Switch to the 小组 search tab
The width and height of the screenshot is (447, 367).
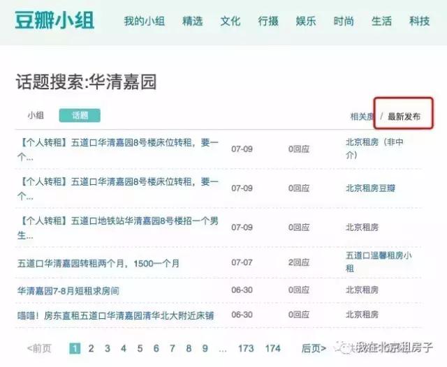pyautogui.click(x=36, y=115)
